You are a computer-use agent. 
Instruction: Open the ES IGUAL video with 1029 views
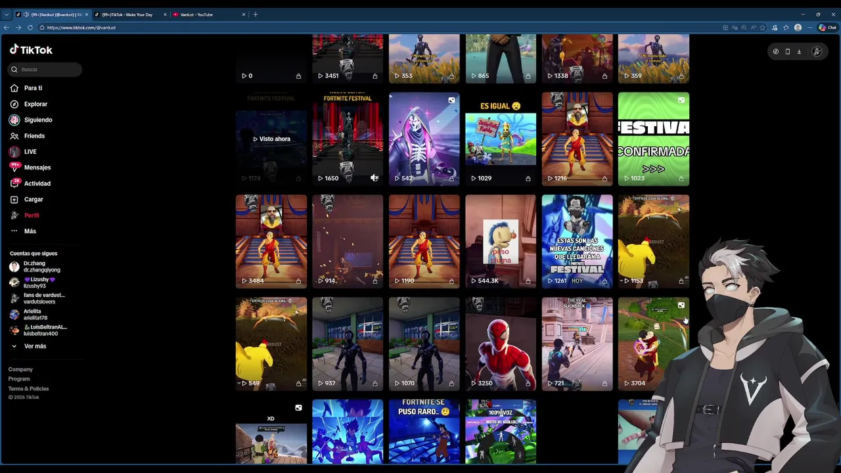[x=501, y=139]
